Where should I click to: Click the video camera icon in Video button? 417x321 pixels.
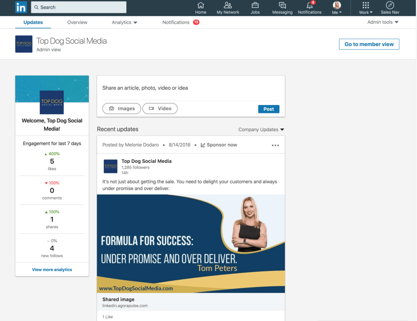[x=151, y=108]
